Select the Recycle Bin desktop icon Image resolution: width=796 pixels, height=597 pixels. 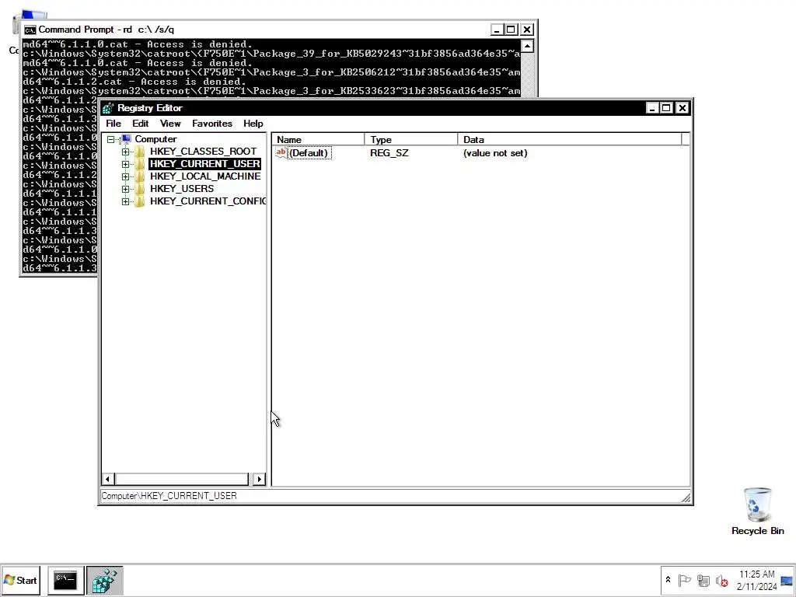757,511
